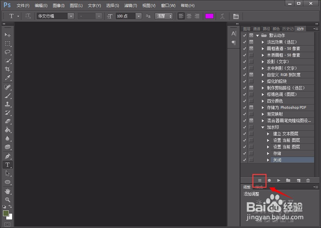Open the 图像(I) menu

[x=58, y=6]
